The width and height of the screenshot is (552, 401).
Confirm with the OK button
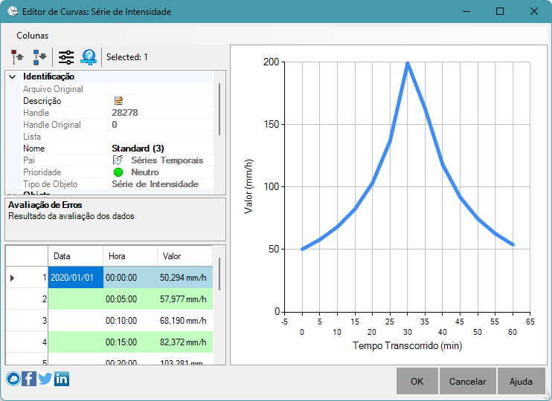pos(417,381)
